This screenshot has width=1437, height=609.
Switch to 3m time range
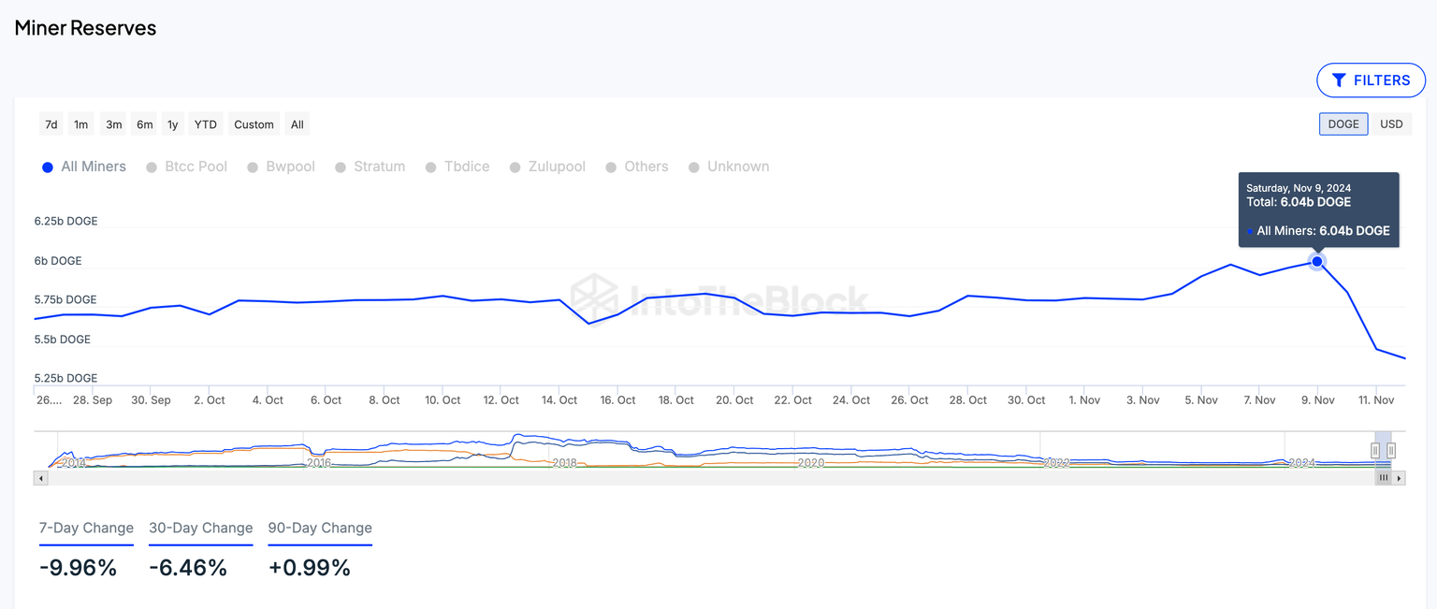113,124
